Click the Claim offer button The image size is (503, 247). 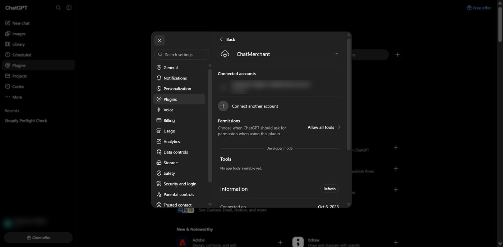[x=38, y=238]
